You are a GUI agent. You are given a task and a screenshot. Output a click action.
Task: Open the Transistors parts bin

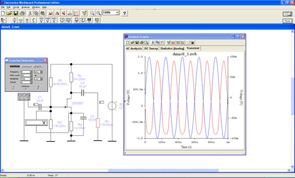pyautogui.click(x=34, y=20)
